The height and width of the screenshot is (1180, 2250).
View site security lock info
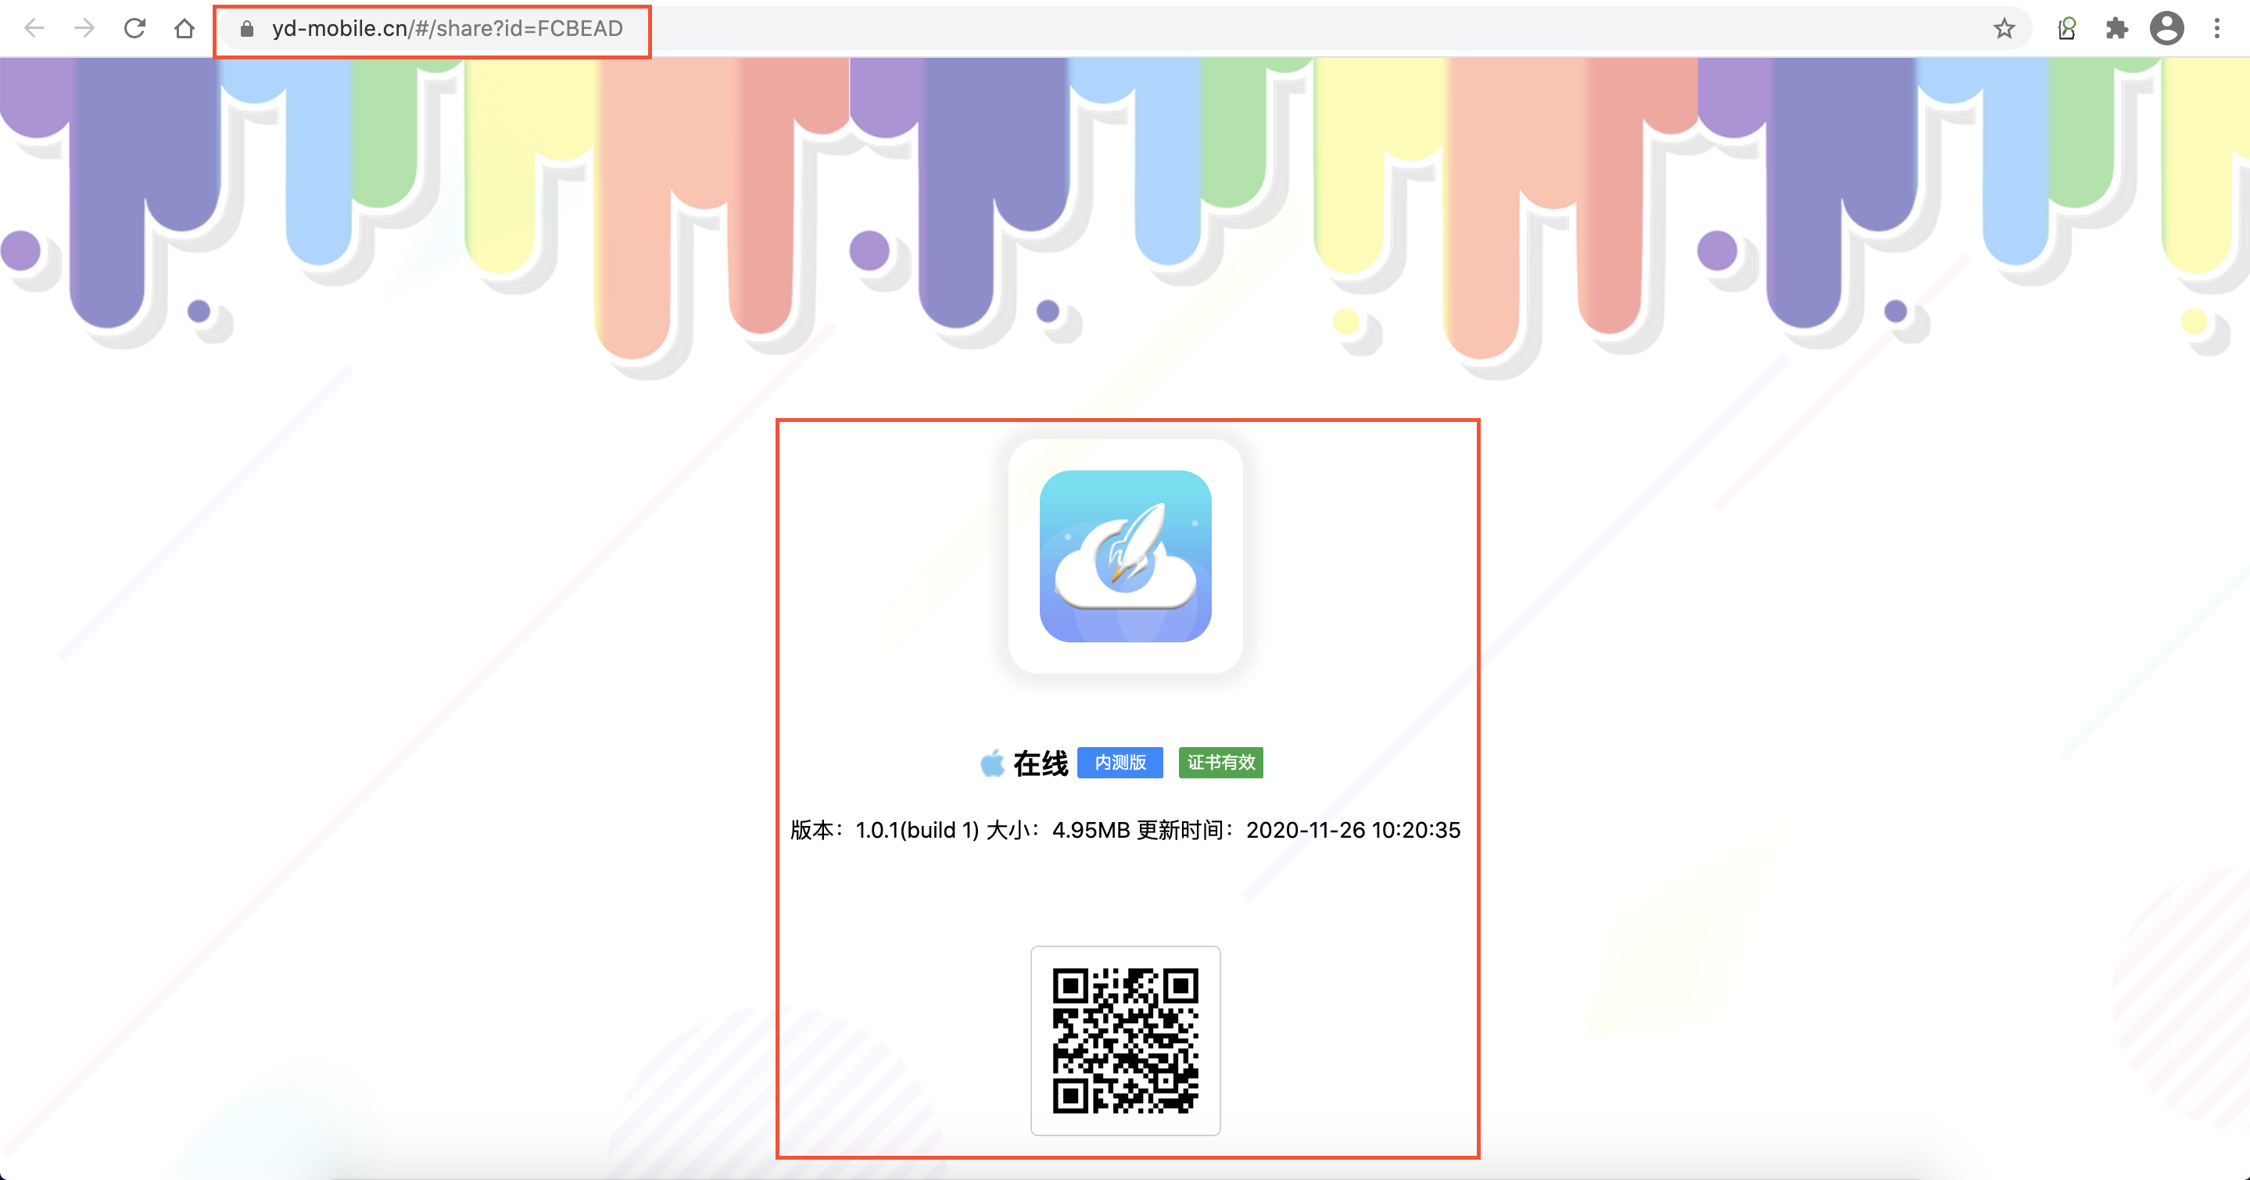point(247,29)
